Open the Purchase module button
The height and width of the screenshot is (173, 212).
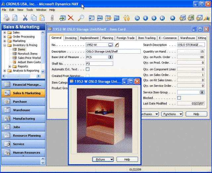24,102
